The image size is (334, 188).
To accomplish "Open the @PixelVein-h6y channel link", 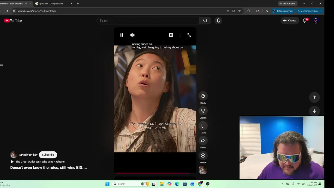I will pos(28,155).
